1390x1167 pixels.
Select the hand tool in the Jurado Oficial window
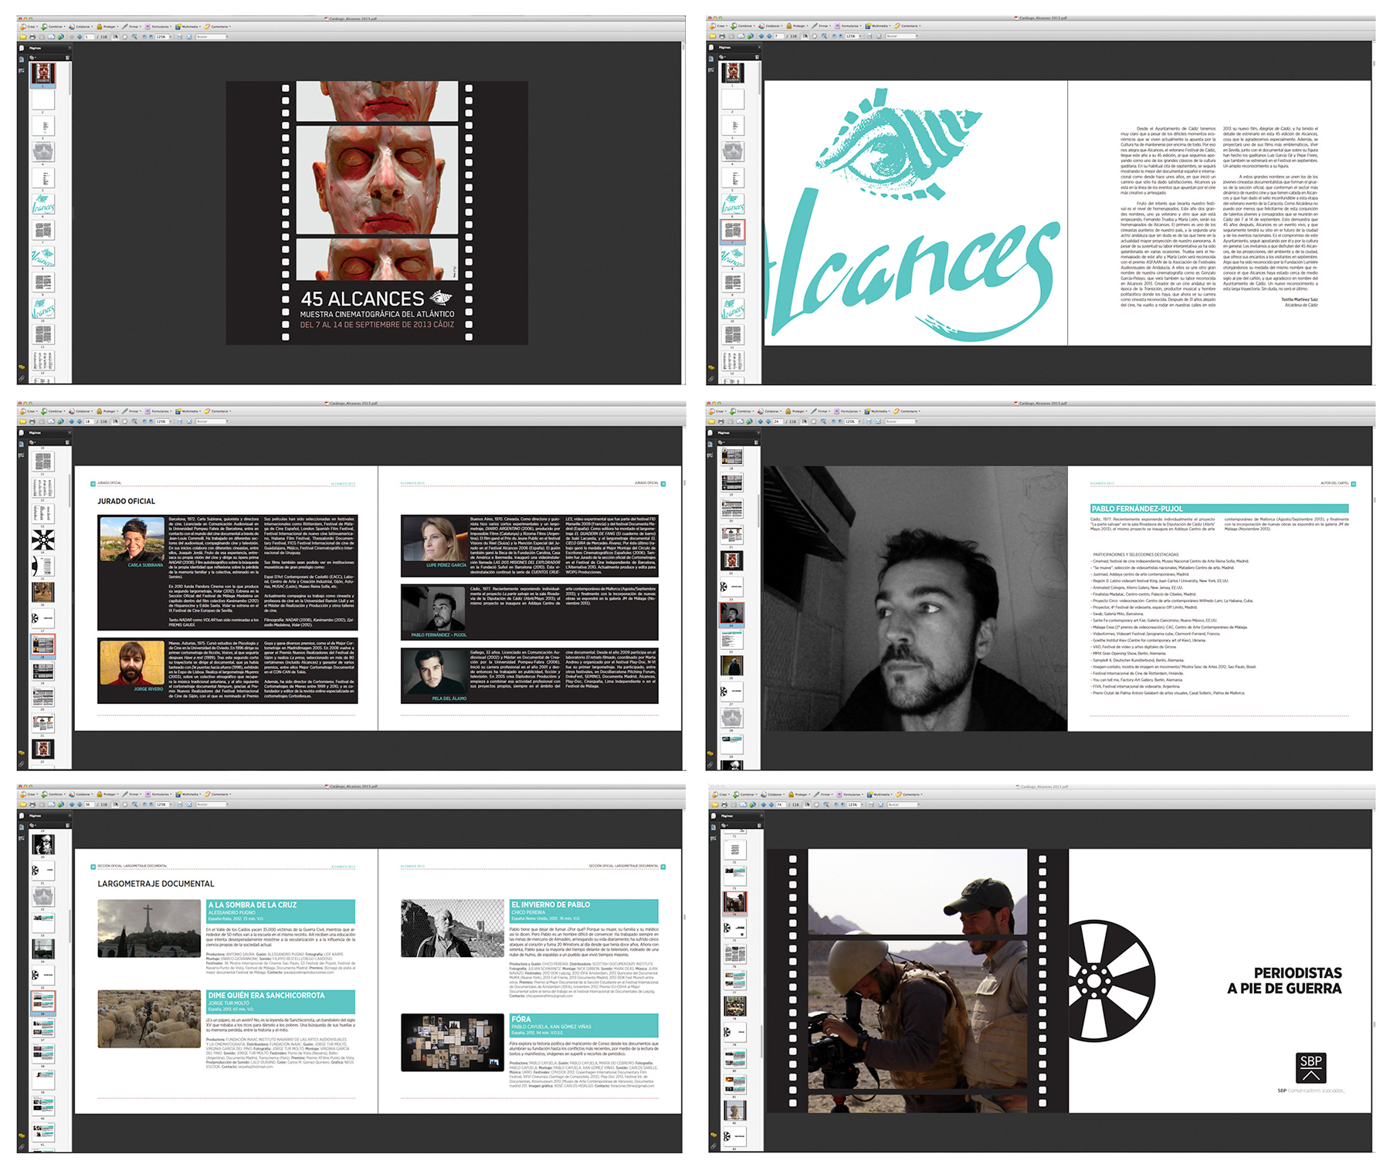pos(125,421)
